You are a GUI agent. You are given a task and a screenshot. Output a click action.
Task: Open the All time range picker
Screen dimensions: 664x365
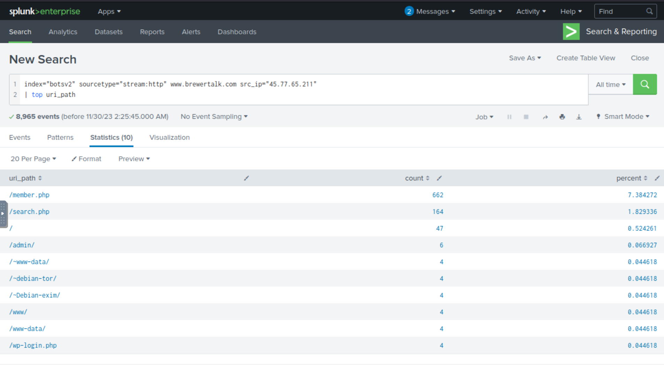coord(611,85)
